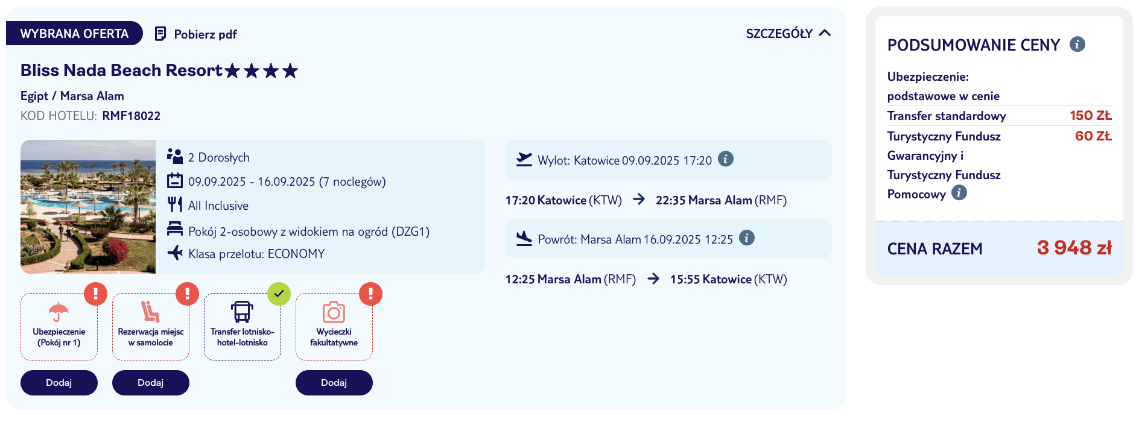
Task: Click Dodaj under Wycieczki fakultatywne
Action: point(334,383)
